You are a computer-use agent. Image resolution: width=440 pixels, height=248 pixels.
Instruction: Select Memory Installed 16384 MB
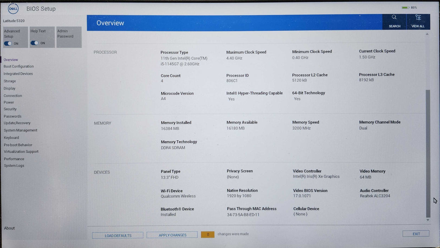(x=170, y=129)
